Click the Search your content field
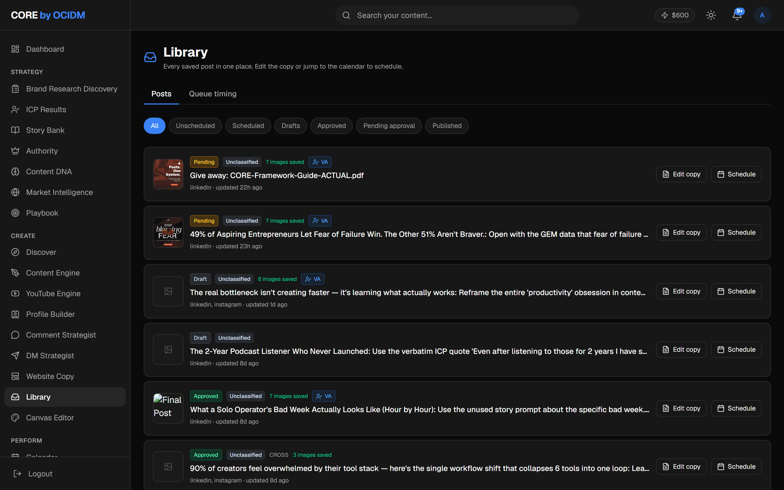The width and height of the screenshot is (784, 490). [x=457, y=15]
